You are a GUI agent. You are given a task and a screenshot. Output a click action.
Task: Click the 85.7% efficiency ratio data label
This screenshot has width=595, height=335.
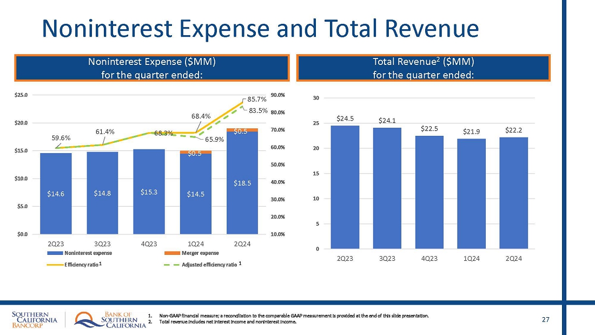coord(256,100)
